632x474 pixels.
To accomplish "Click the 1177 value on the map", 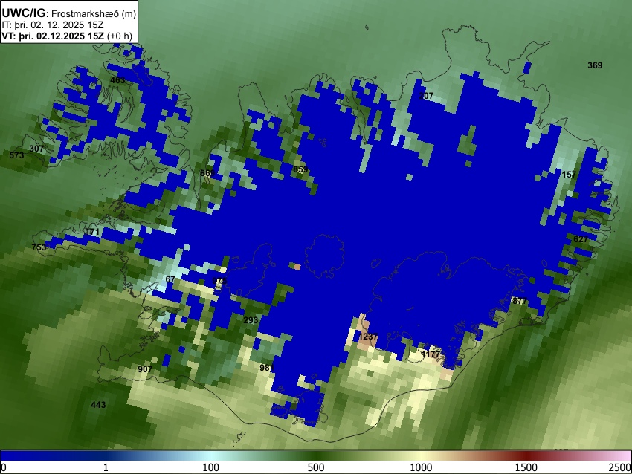I will pyautogui.click(x=431, y=355).
